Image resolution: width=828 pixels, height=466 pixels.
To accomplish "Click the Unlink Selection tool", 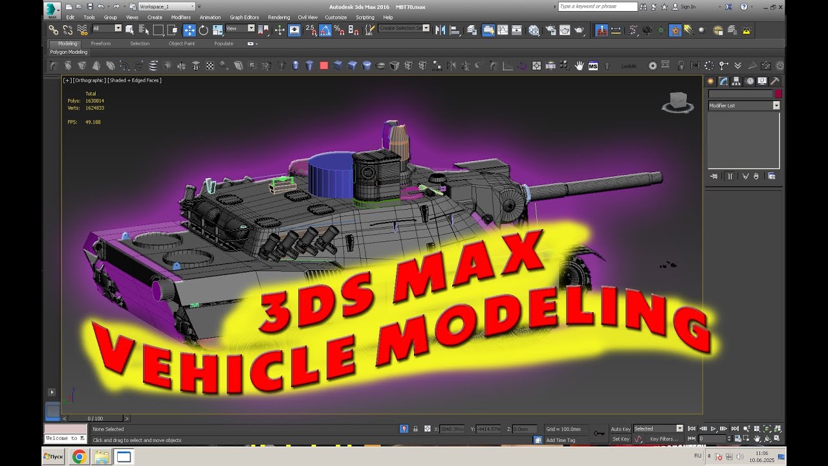I will [x=68, y=30].
